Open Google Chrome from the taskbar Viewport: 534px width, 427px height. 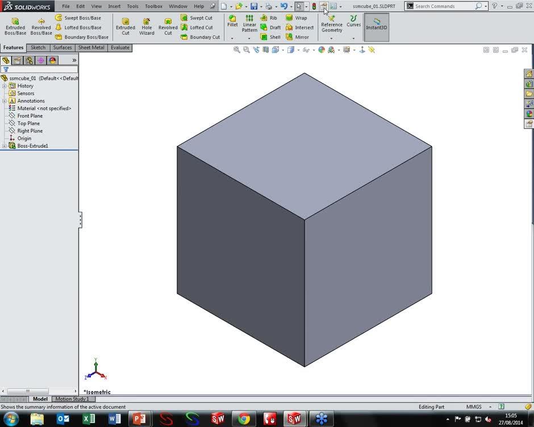point(244,419)
